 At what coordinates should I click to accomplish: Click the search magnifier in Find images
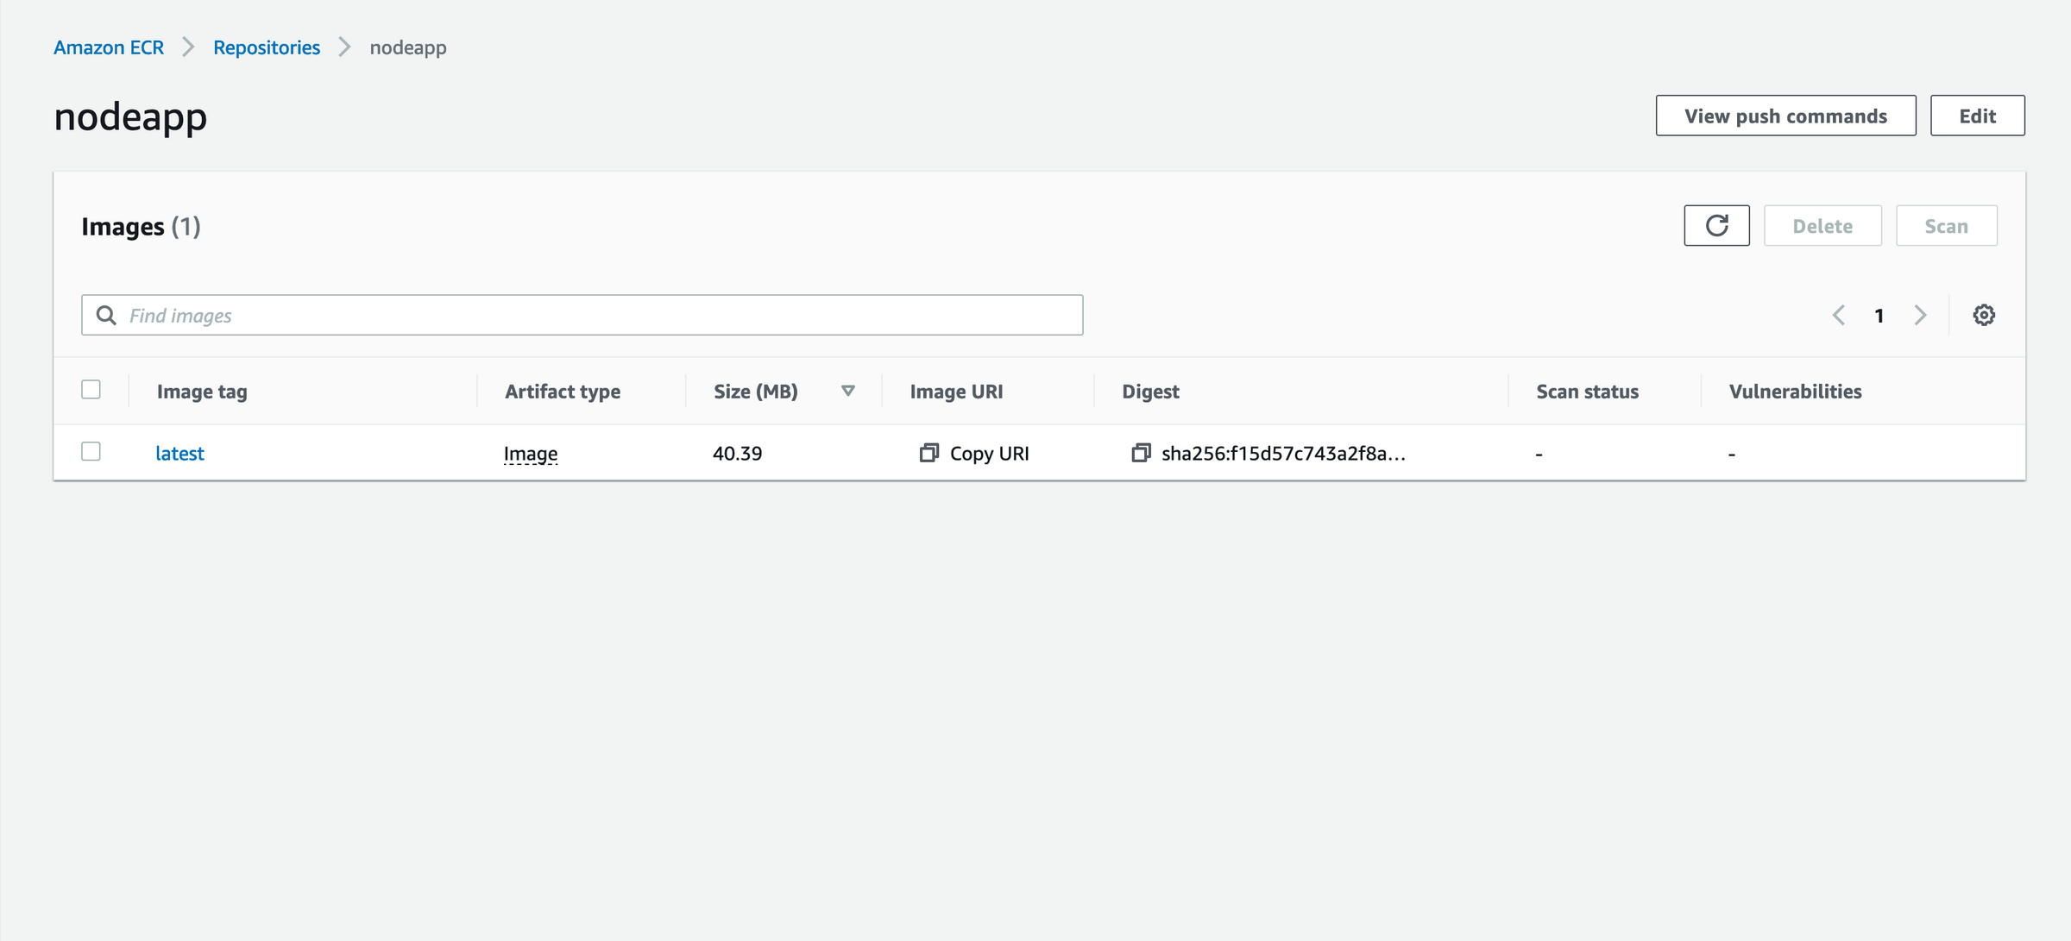tap(106, 315)
